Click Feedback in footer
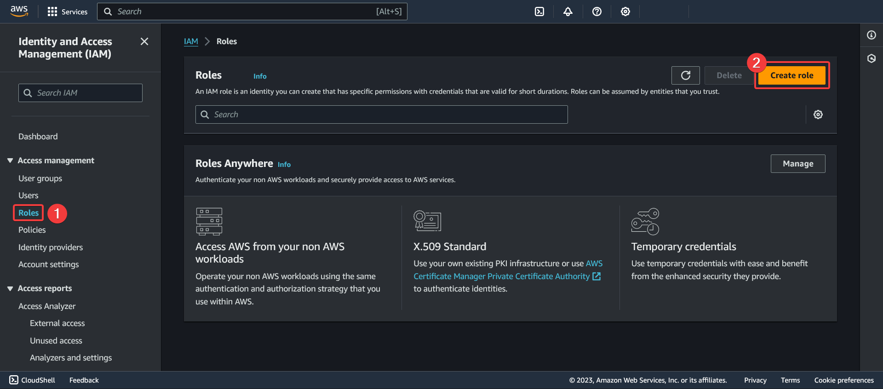This screenshot has height=389, width=883. (84, 380)
